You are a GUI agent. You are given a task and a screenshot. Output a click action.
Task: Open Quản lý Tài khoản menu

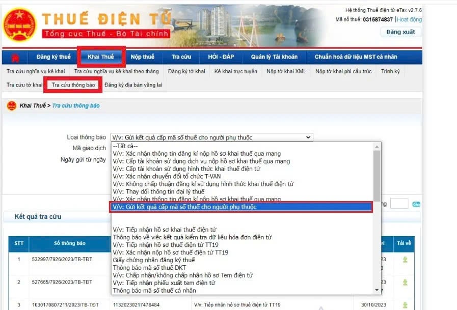tap(274, 57)
